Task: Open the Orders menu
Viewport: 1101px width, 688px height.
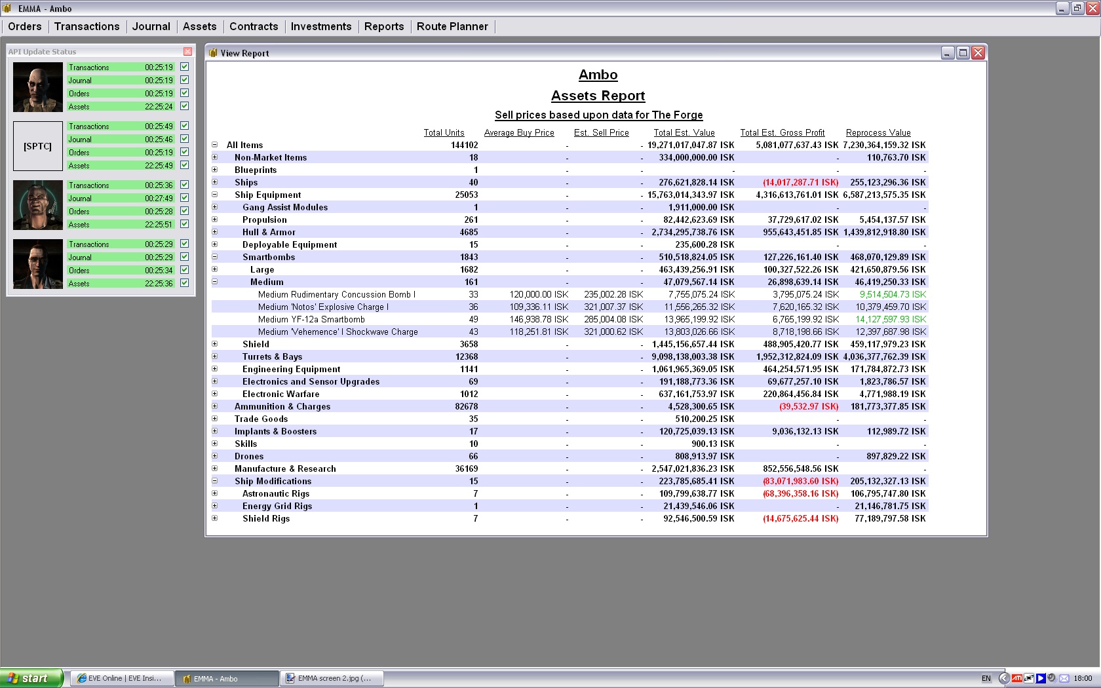Action: (x=25, y=26)
